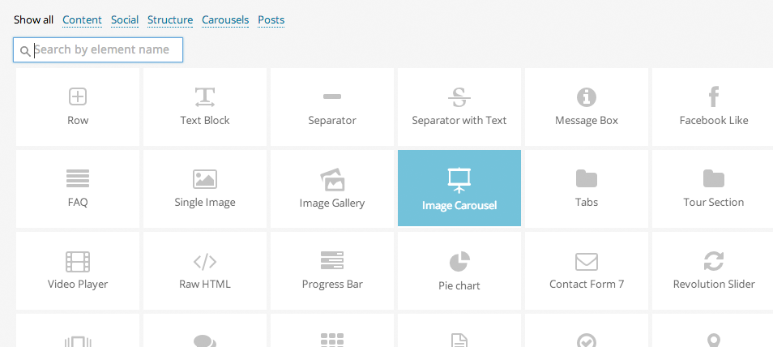Add the Tabs element

[x=587, y=188]
